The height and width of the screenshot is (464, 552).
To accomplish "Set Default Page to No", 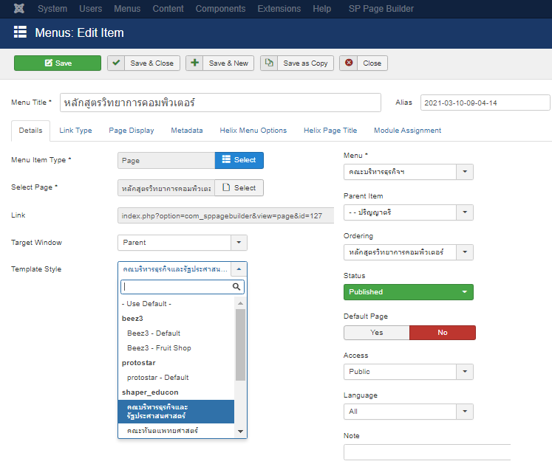I will (442, 333).
